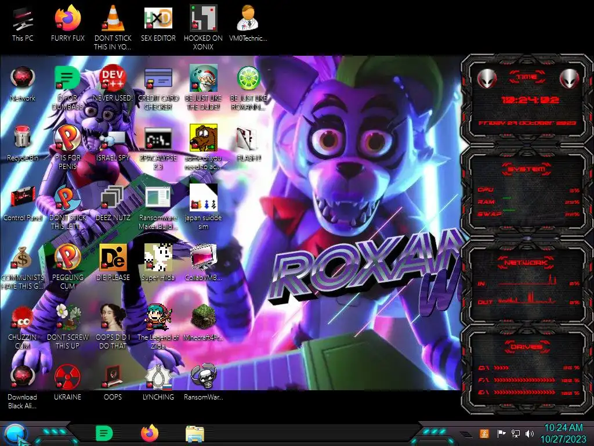
Task: Launch the Minecraft4Fr... grass block icon
Action: coord(203,323)
